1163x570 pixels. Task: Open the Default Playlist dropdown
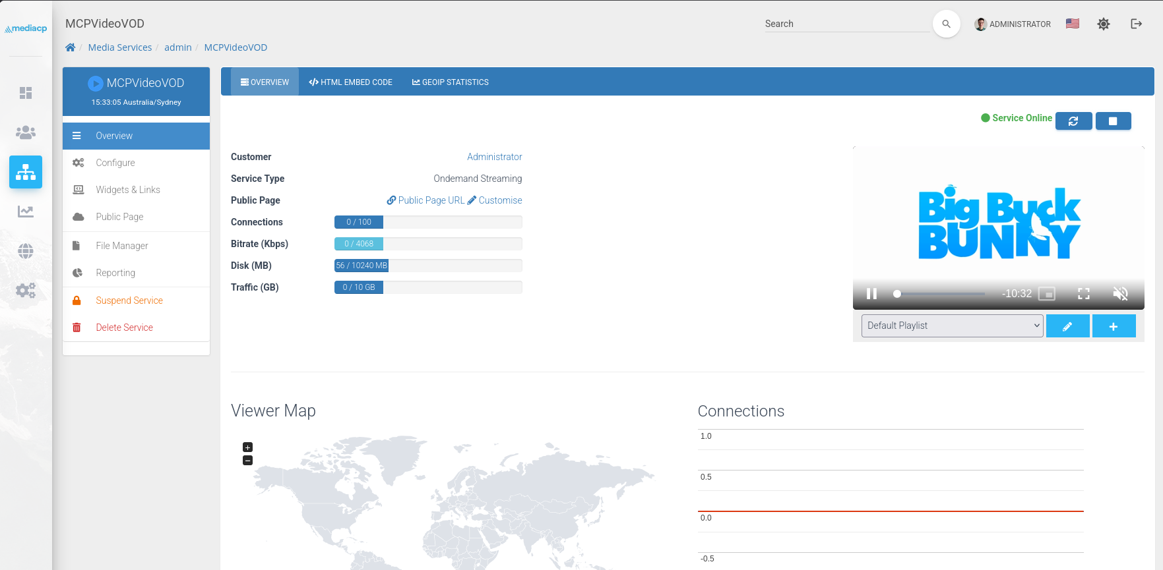(x=952, y=326)
